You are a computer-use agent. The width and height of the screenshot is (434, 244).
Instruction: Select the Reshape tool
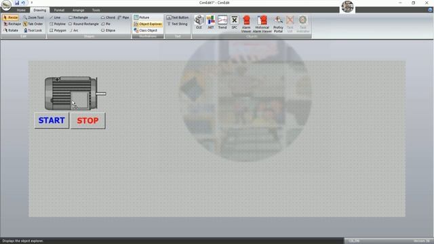[12, 24]
